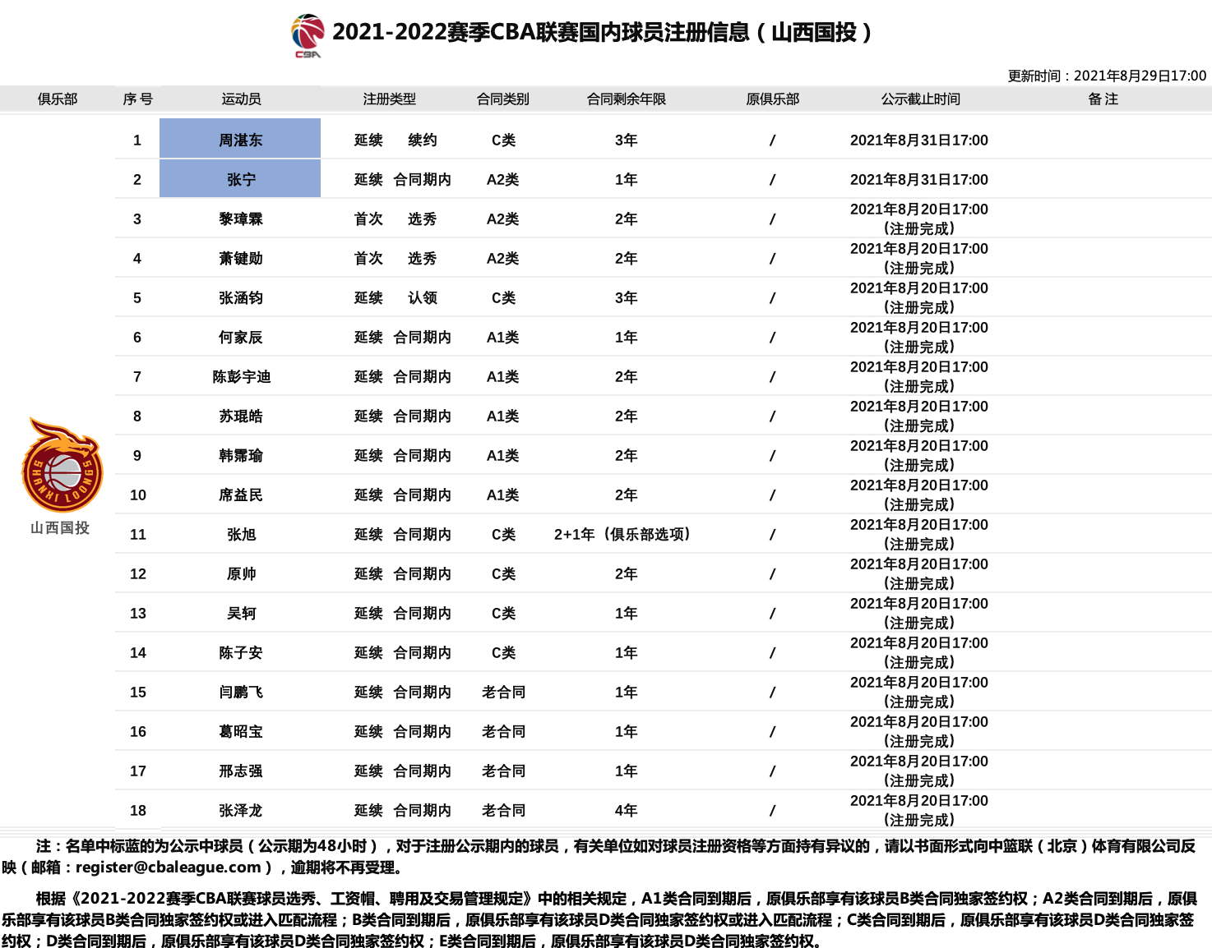
Task: Click the 序号 column header
Action: (x=137, y=99)
